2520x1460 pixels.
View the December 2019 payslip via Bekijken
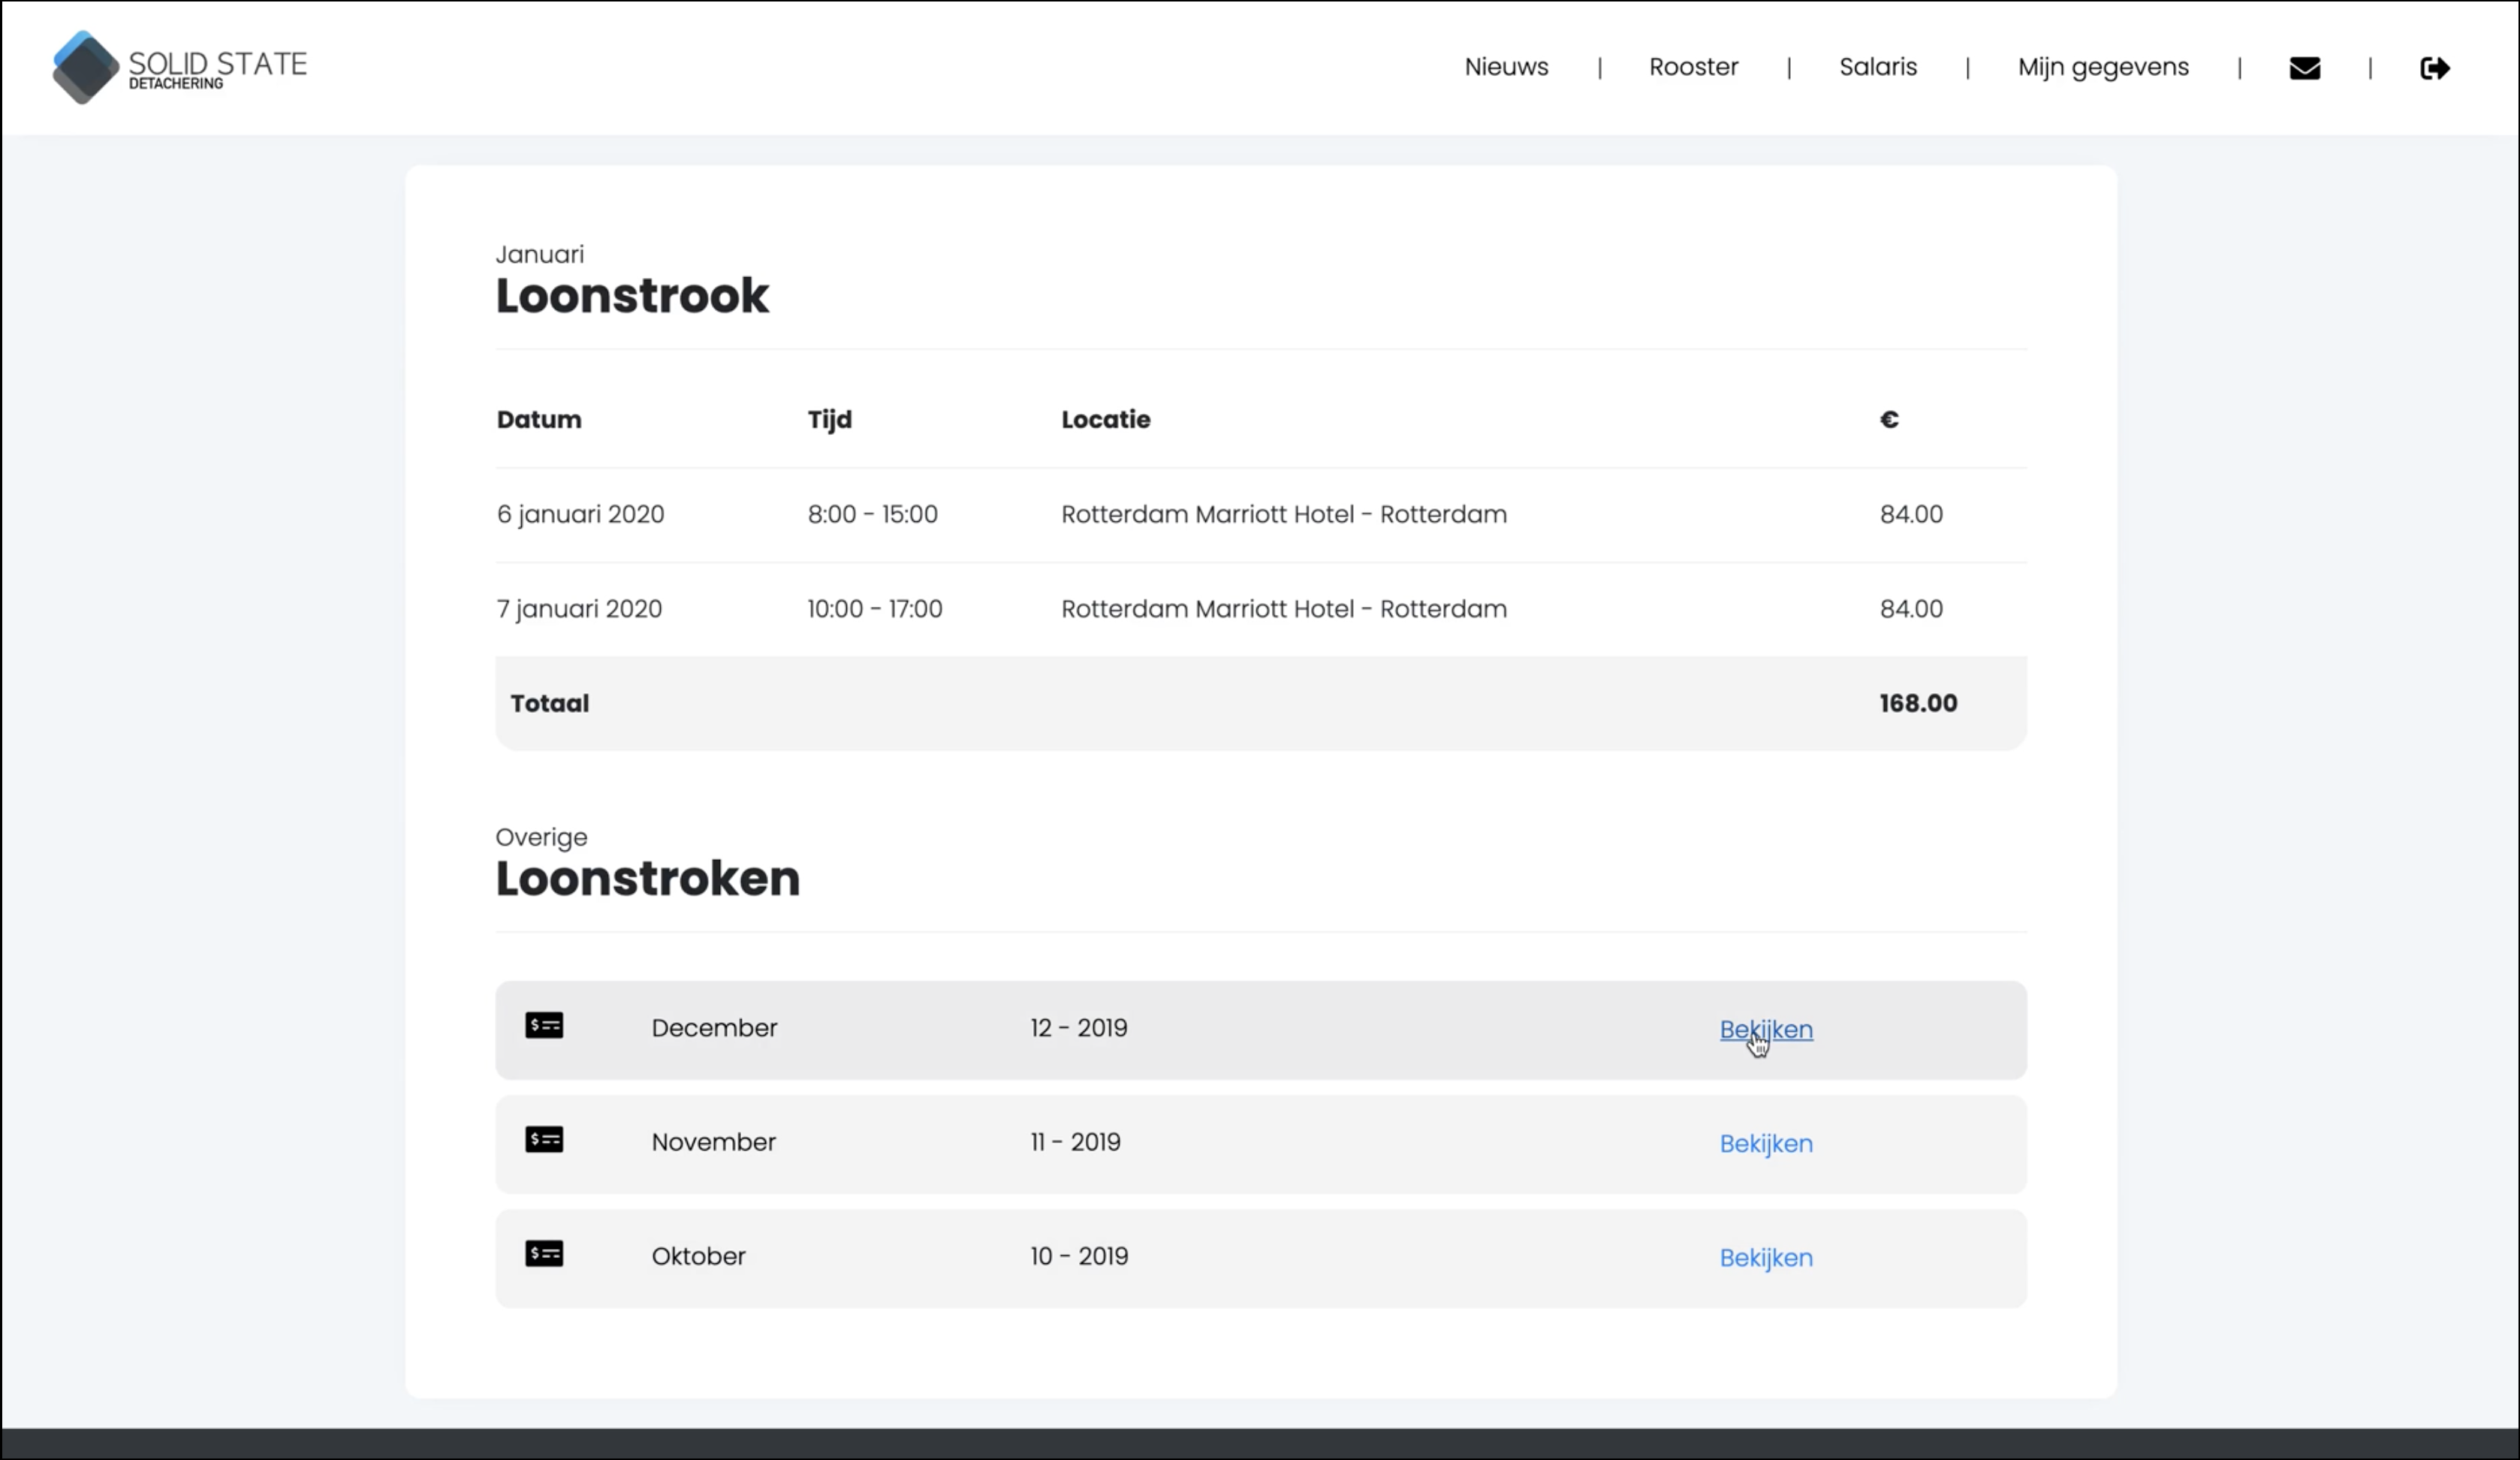[x=1765, y=1029]
